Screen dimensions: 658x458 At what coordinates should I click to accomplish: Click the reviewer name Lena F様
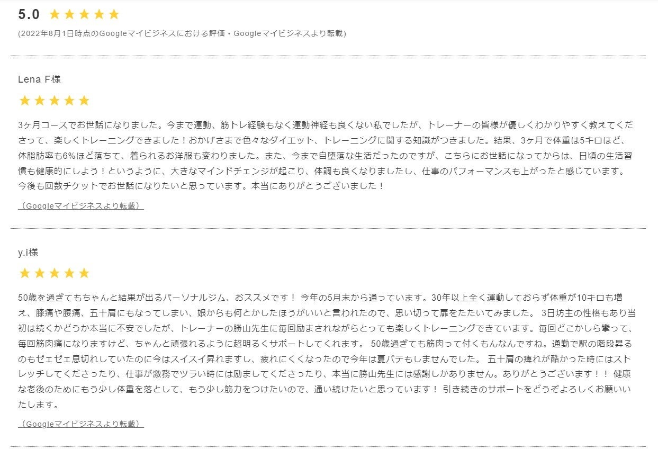[x=39, y=79]
